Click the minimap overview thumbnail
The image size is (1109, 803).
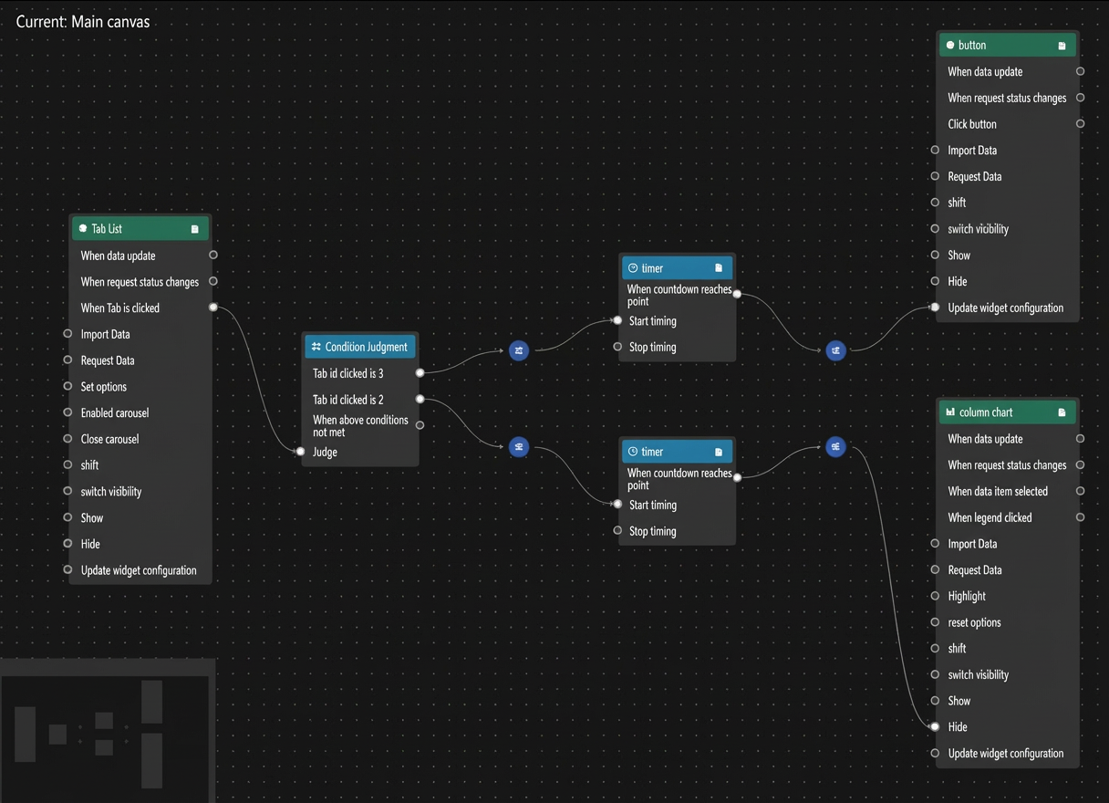(108, 731)
